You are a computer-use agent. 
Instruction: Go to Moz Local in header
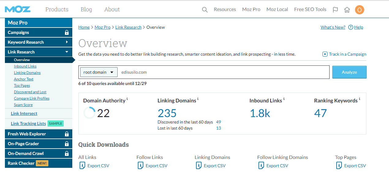click(277, 9)
